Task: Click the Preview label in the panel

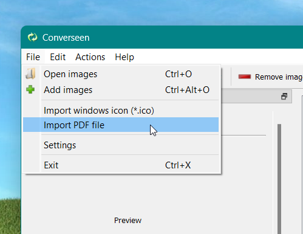Action: tap(128, 221)
